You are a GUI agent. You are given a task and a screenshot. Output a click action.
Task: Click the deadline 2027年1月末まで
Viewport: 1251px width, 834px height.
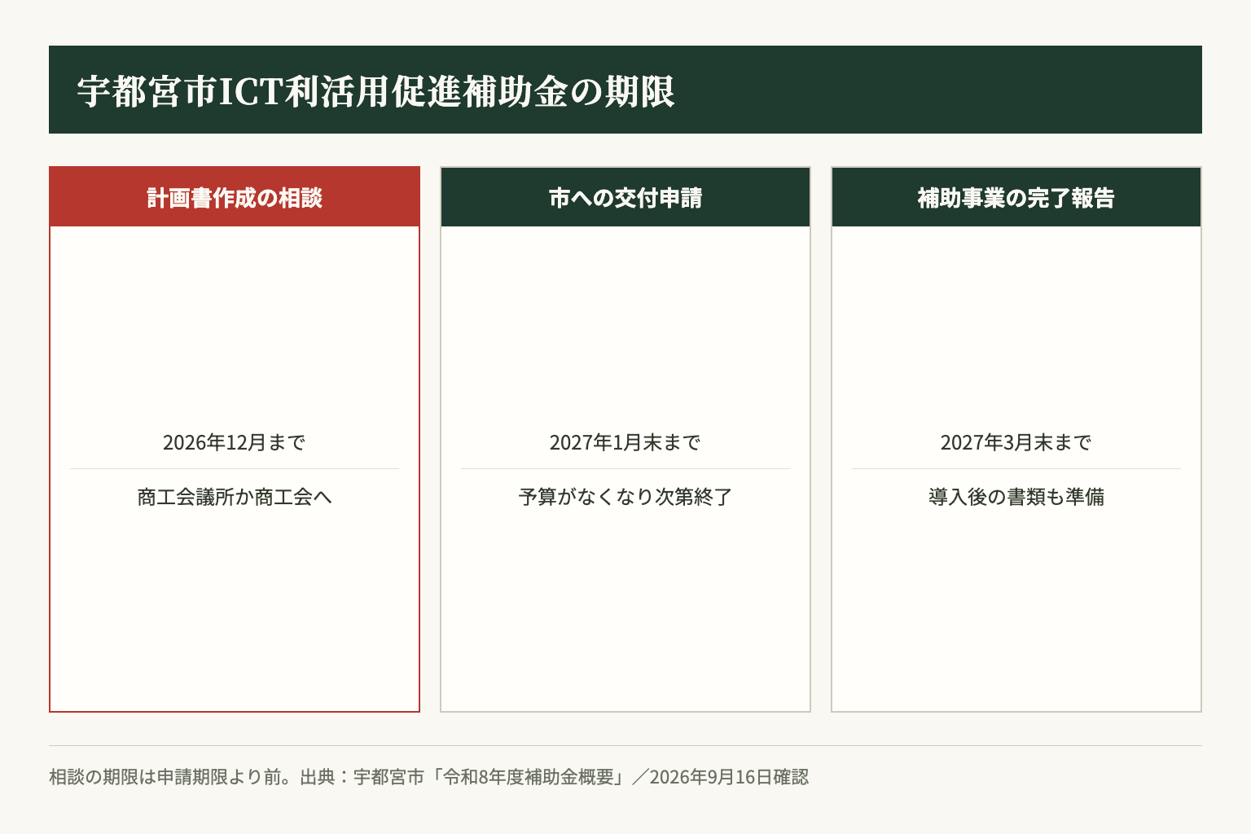(x=625, y=442)
